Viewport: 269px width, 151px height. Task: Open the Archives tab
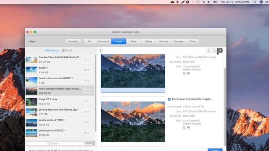164,41
